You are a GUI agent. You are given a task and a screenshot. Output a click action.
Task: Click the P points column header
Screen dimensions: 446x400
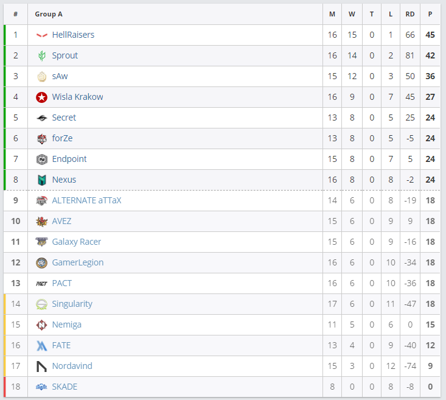[x=430, y=14]
